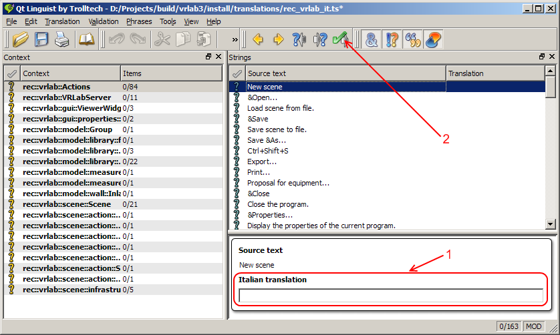The width and height of the screenshot is (560, 335).
Task: Go to previous item with left arrow
Action: [x=258, y=39]
